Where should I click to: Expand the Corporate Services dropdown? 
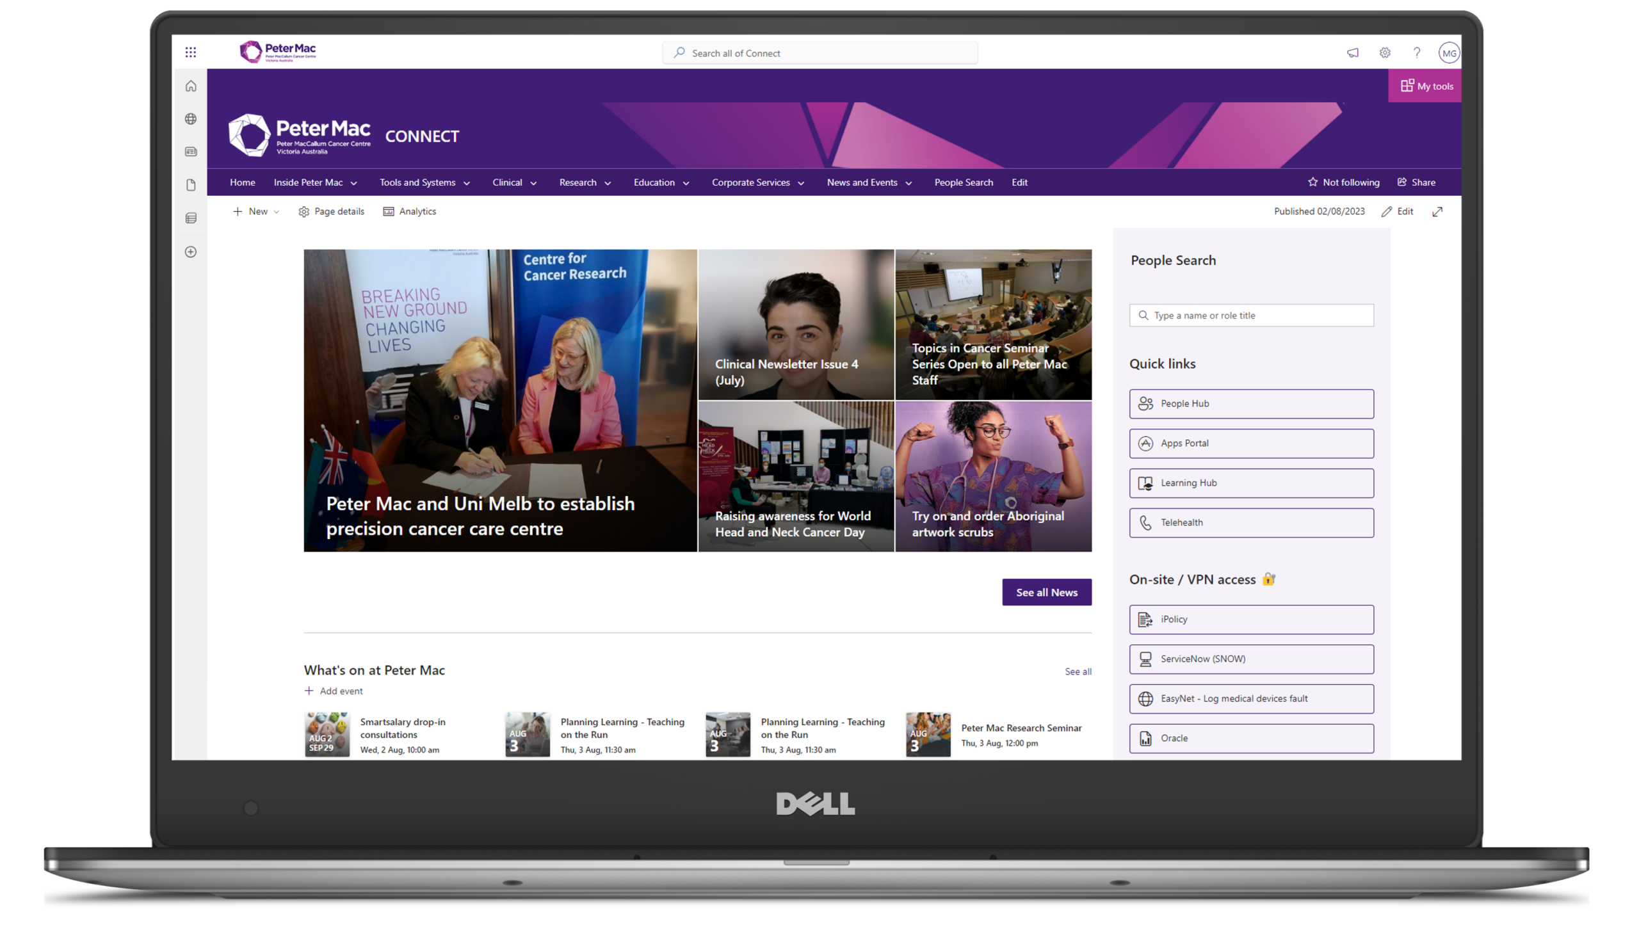tap(757, 182)
